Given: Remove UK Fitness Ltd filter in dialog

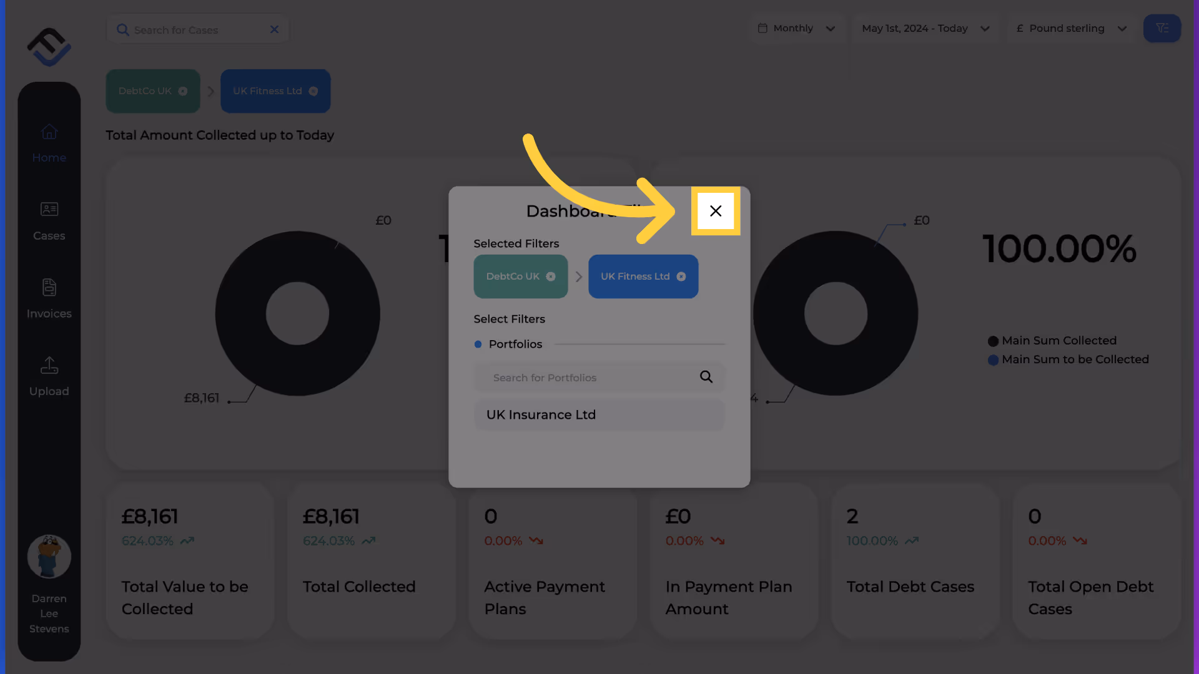Looking at the screenshot, I should point(681,276).
